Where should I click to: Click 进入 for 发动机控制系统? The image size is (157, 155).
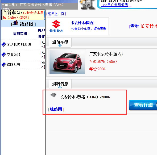click(x=43, y=44)
